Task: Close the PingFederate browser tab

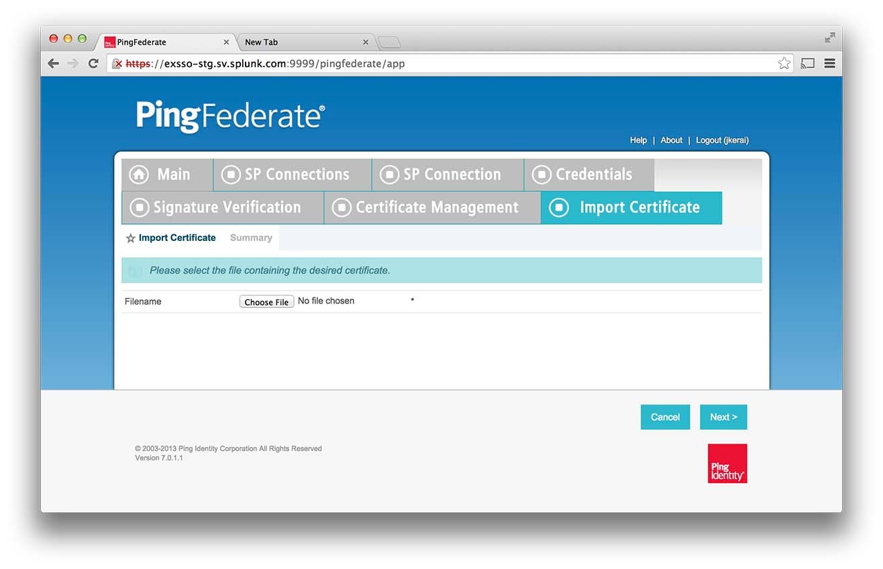Action: (x=226, y=42)
